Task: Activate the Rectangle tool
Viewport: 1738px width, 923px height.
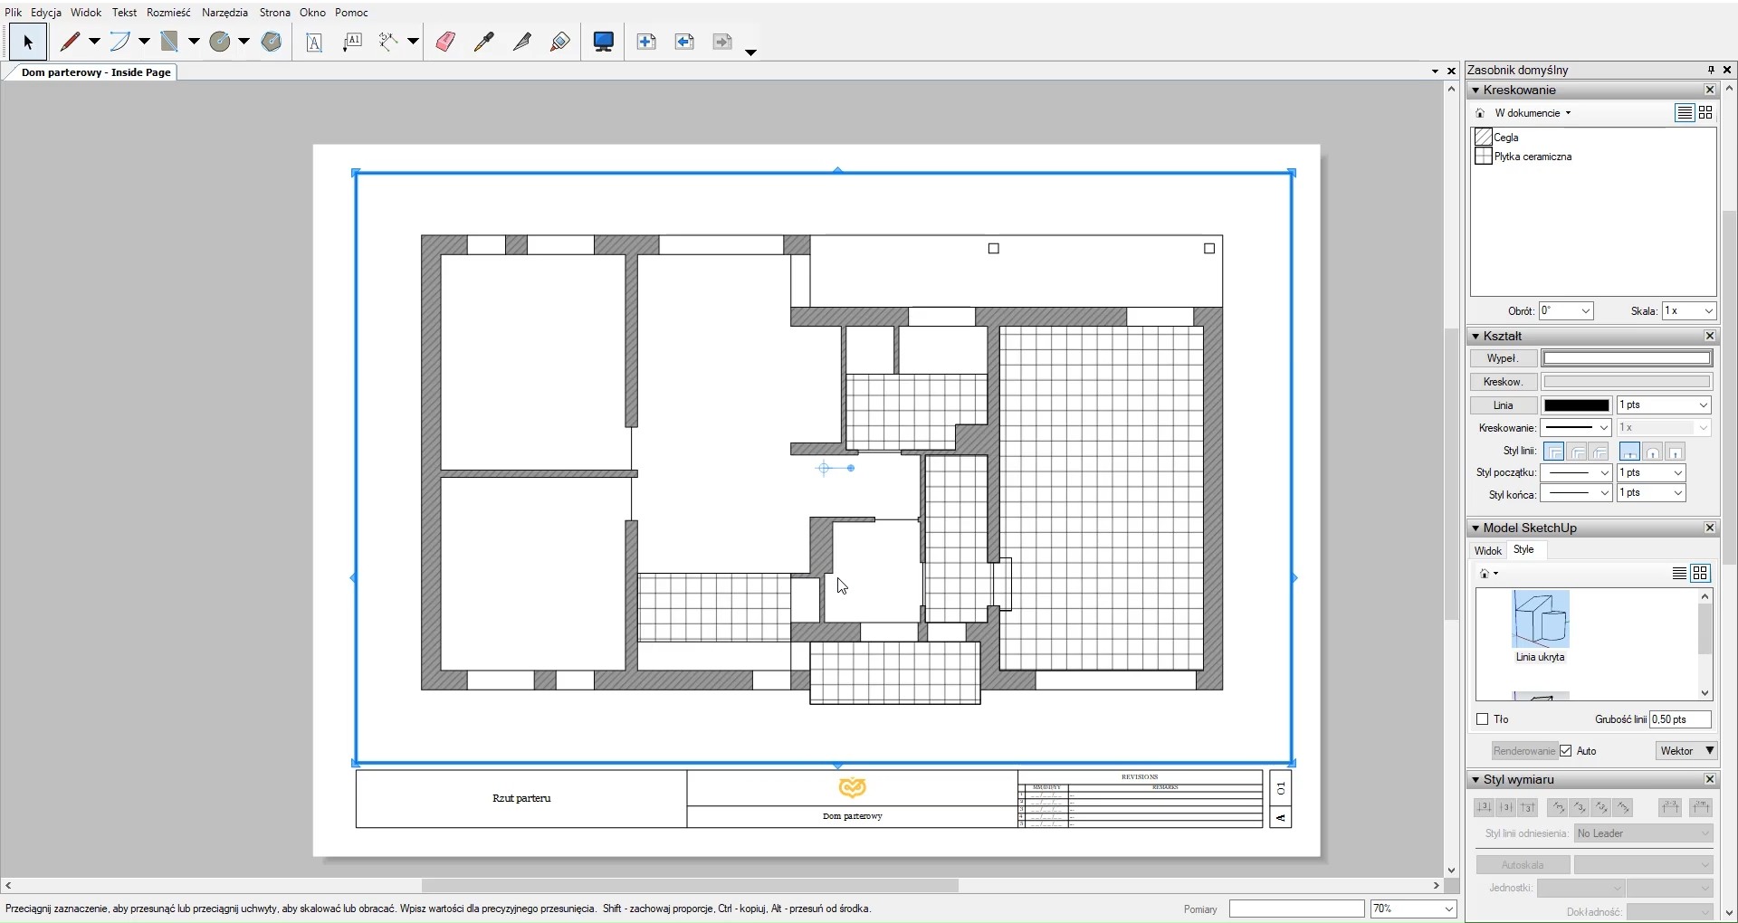Action: pos(170,42)
